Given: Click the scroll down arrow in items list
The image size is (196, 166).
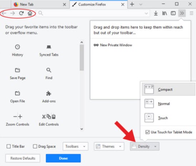Looking at the screenshot, I should coord(82,129).
